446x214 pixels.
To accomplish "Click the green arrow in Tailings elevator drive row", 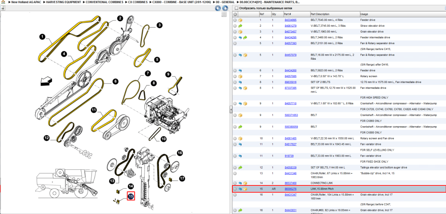I will [x=240, y=168].
